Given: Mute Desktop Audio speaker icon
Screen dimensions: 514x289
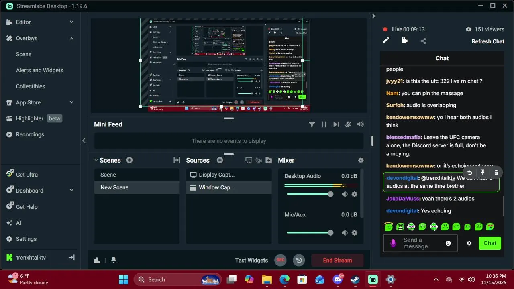Looking at the screenshot, I should tap(345, 194).
